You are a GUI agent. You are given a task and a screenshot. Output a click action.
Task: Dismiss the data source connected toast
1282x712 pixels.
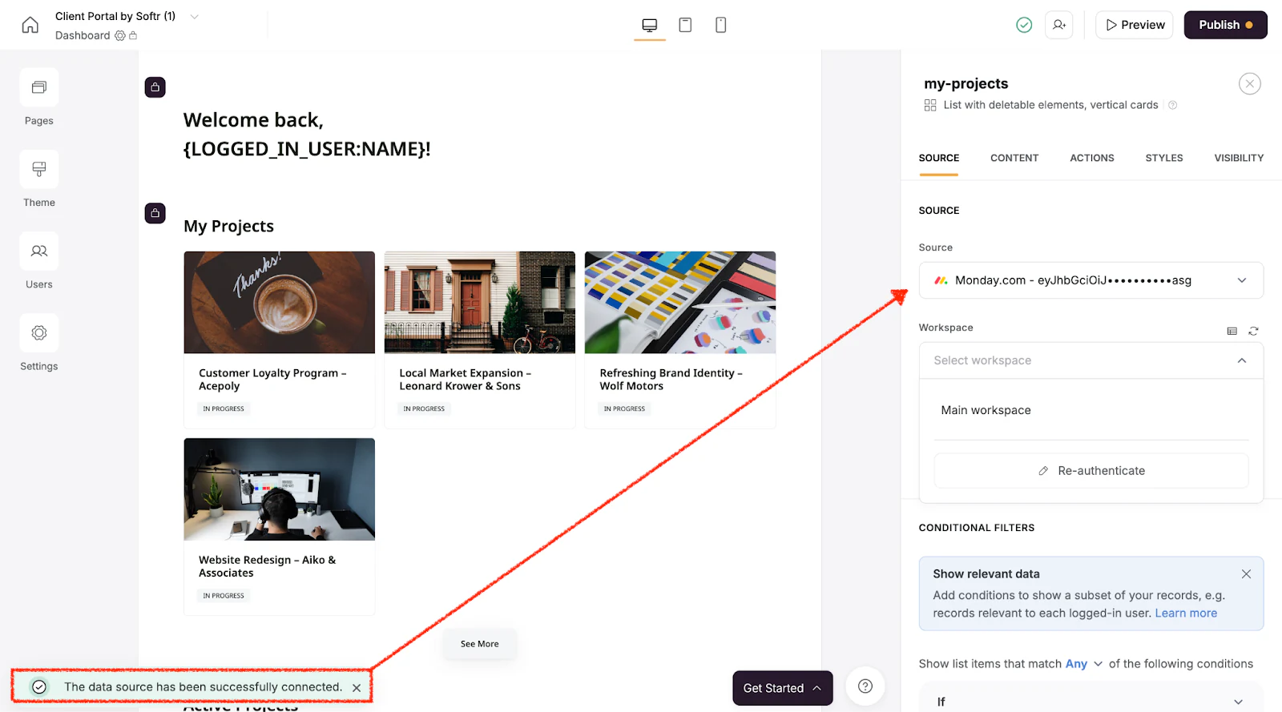[x=357, y=687]
